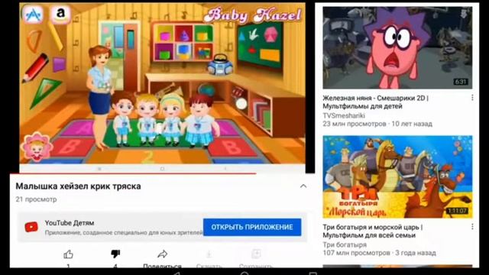The height and width of the screenshot is (275, 489).
Task: Seek on the red video progress bar
Action: coord(133,173)
